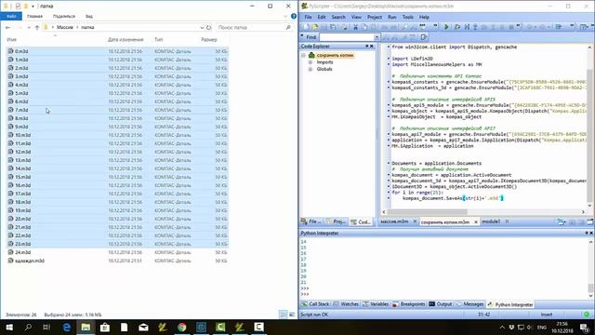Viewport: 595px width, 335px height.
Task: Collapse the root module node in Code Explorer
Action: coord(304,56)
